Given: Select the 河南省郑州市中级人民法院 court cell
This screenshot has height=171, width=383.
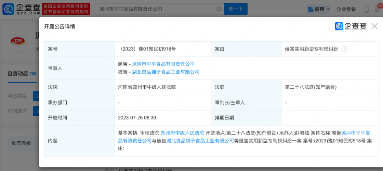Looking at the screenshot, I should click(x=163, y=87).
